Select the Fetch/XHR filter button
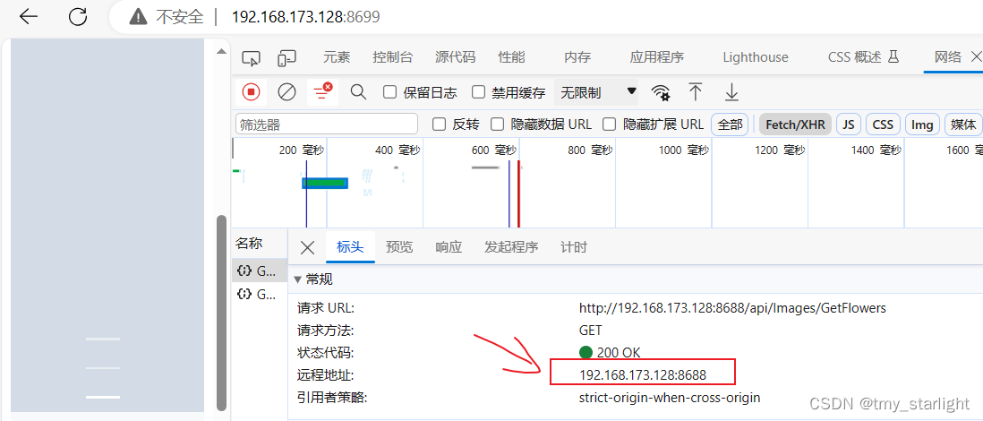 [796, 125]
